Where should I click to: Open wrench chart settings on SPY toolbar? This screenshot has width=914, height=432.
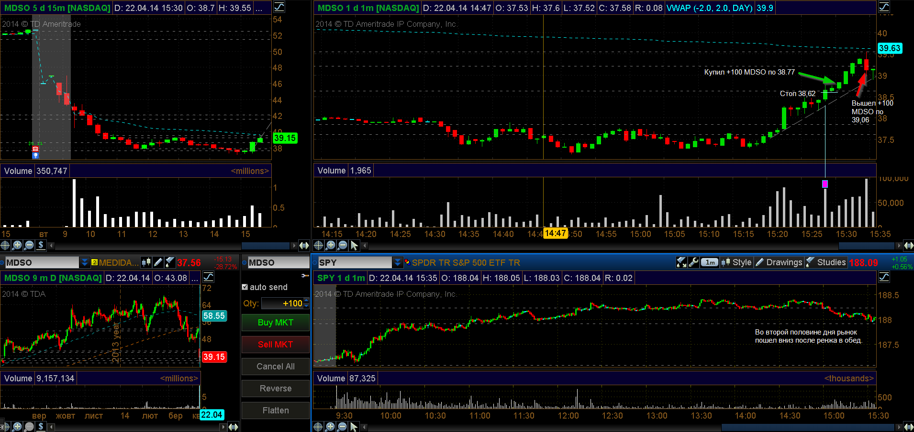tap(693, 262)
